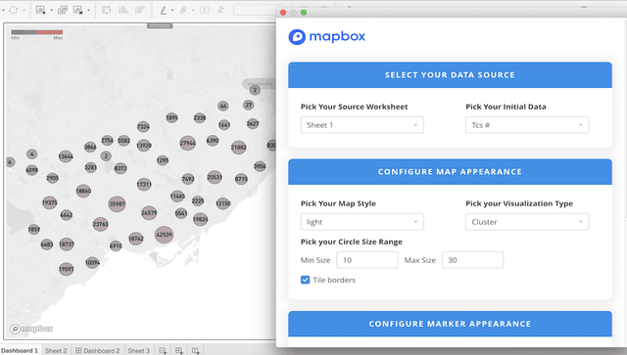
Task: Click the Configure Marker Appearance header
Action: pos(450,324)
